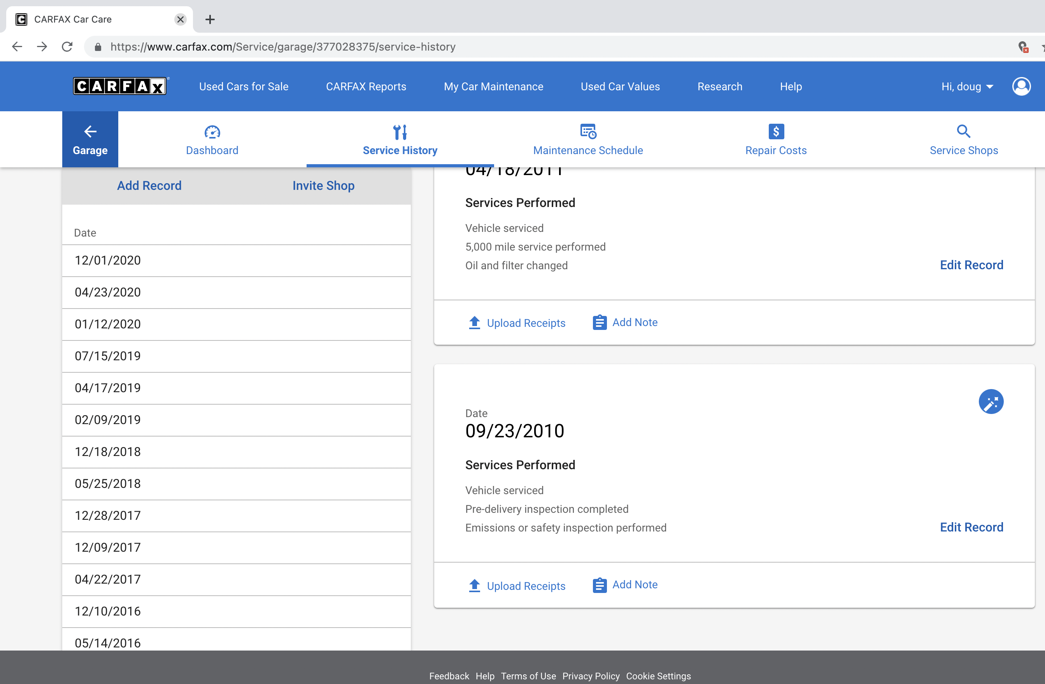This screenshot has width=1045, height=684.
Task: Click the blocked-content icon in address bar
Action: (x=1022, y=47)
